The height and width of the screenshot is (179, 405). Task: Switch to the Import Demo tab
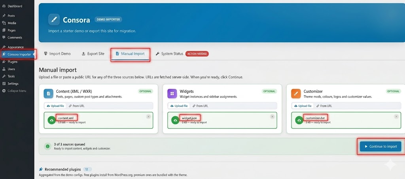57,54
